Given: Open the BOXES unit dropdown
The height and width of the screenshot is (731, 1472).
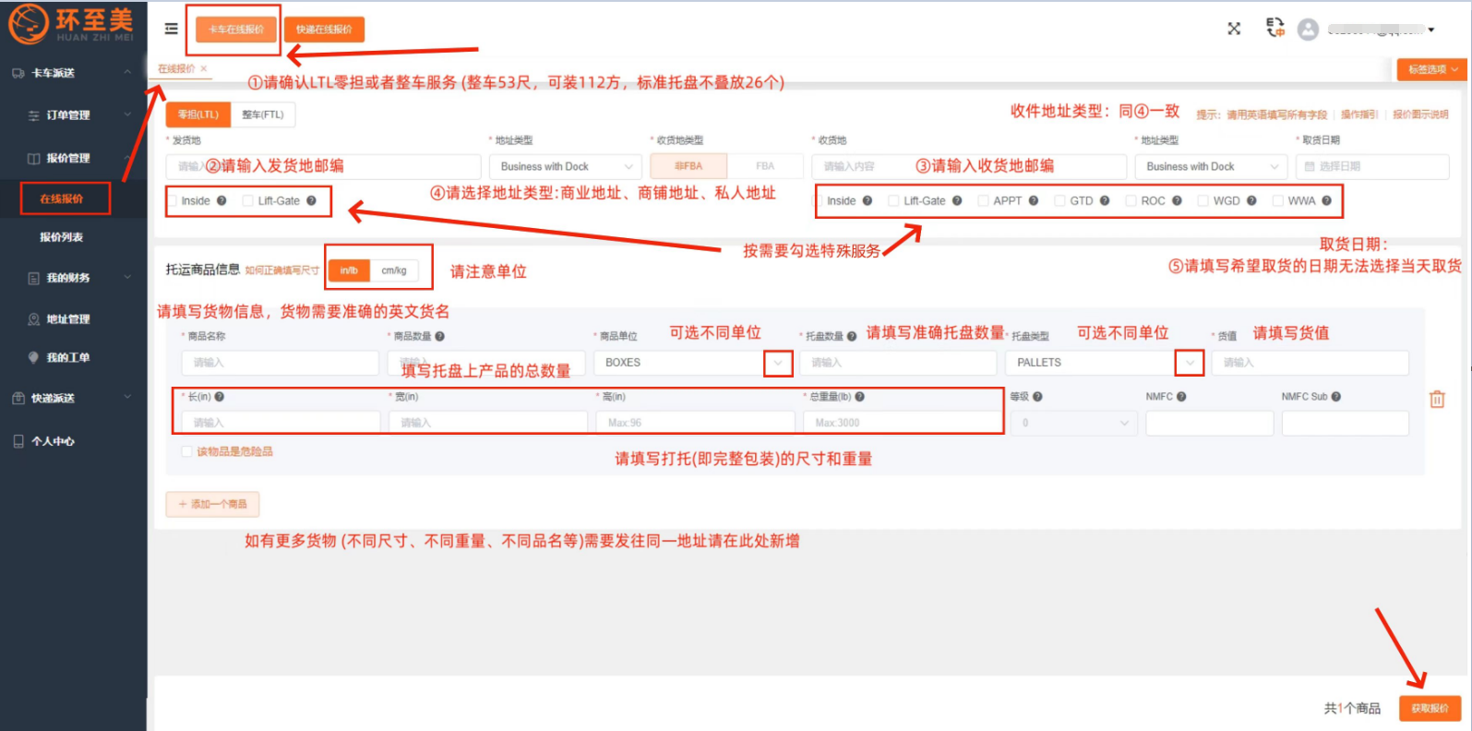Looking at the screenshot, I should pos(778,363).
